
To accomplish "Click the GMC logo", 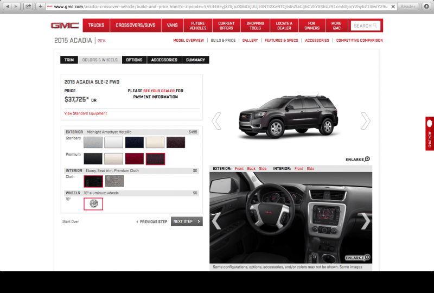I will [65, 26].
